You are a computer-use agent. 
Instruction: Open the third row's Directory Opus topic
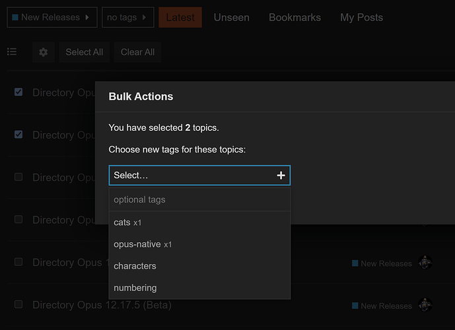click(x=64, y=177)
